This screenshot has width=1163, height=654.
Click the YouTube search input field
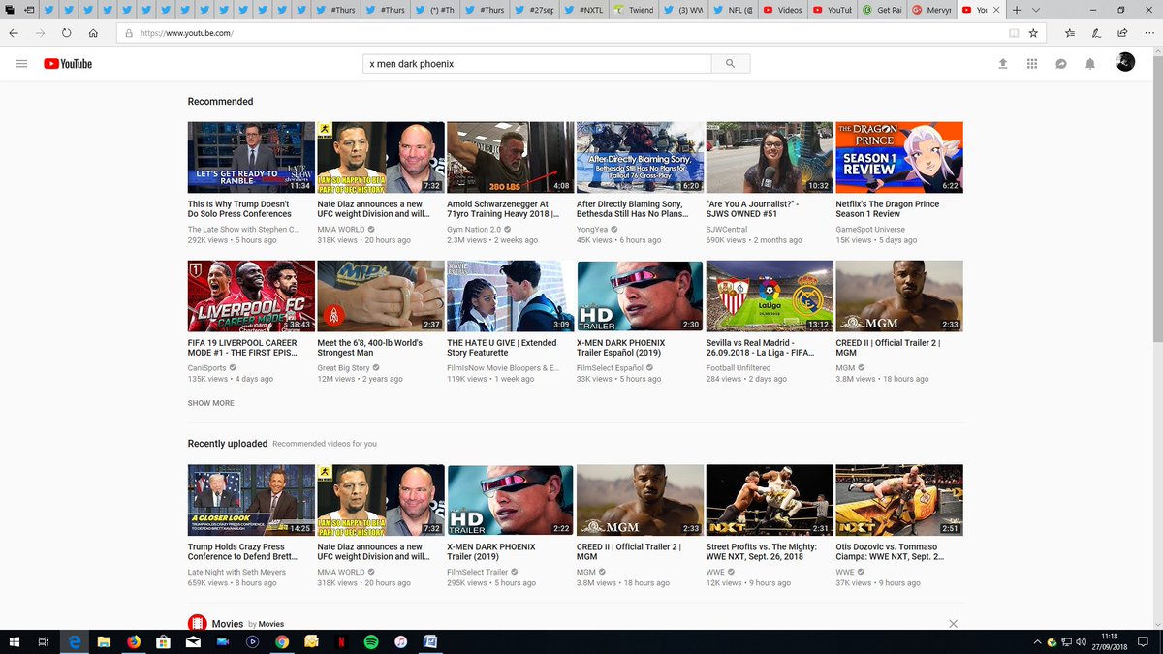click(537, 64)
